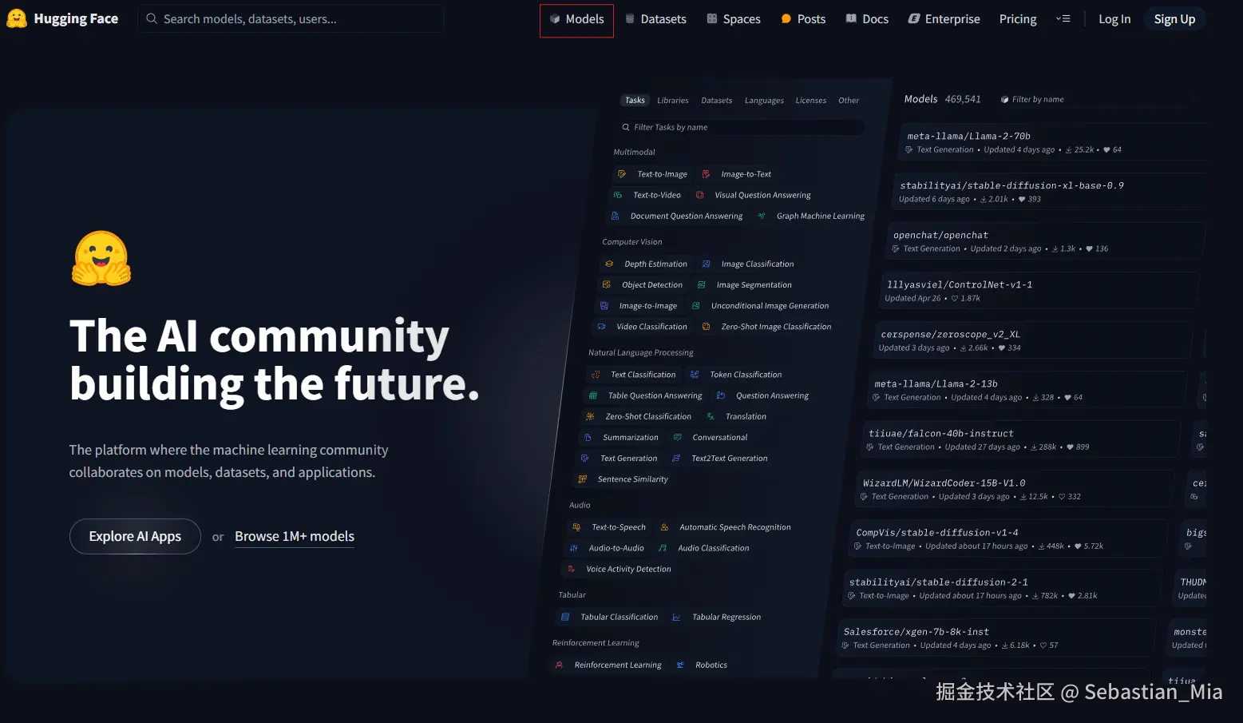The width and height of the screenshot is (1243, 723).
Task: Open cerspense/zeroscope_v2_XL model
Action: (x=1034, y=340)
